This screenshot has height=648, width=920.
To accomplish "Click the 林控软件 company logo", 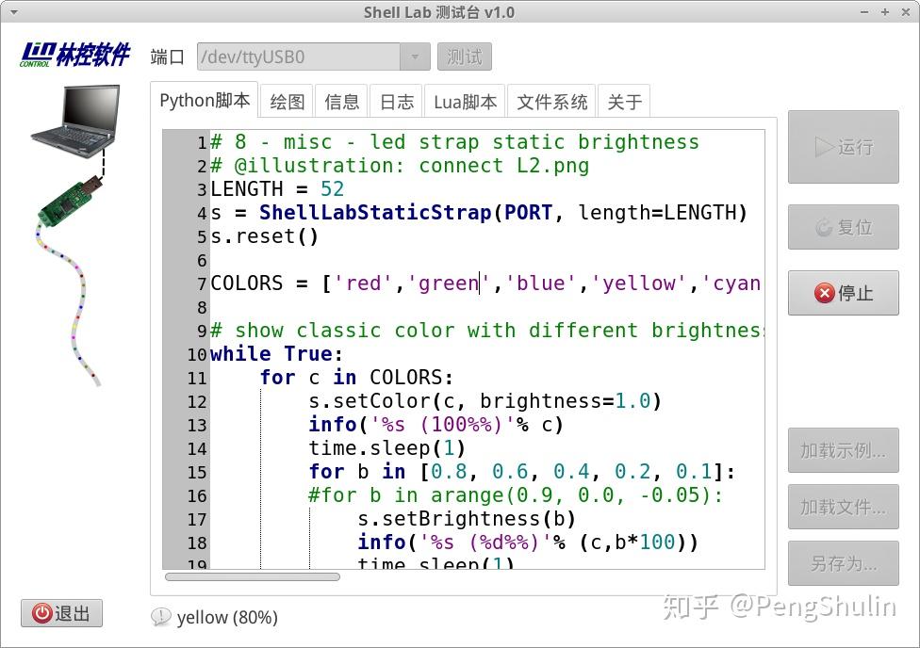I will (76, 54).
